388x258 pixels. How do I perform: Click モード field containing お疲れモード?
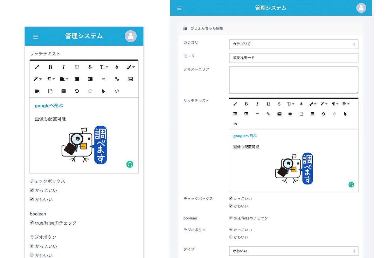pyautogui.click(x=294, y=58)
